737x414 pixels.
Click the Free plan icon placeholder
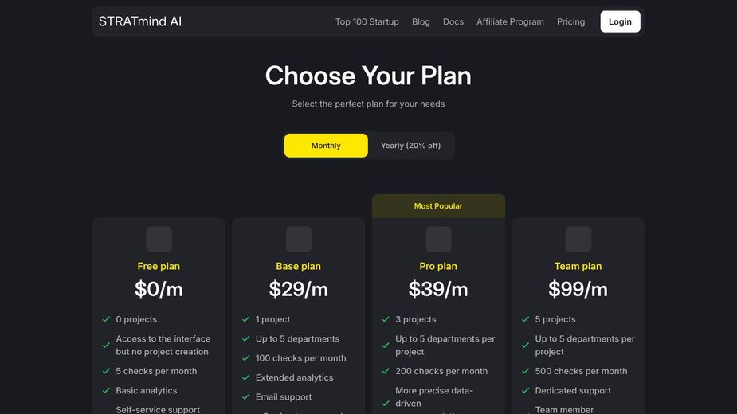coord(159,240)
